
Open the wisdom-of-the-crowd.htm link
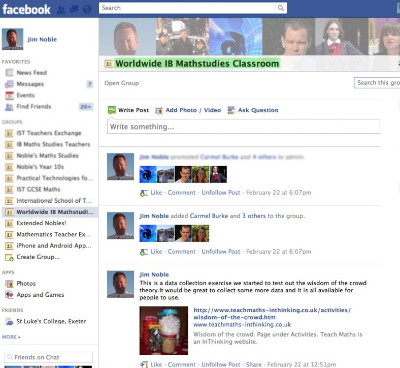(x=272, y=314)
